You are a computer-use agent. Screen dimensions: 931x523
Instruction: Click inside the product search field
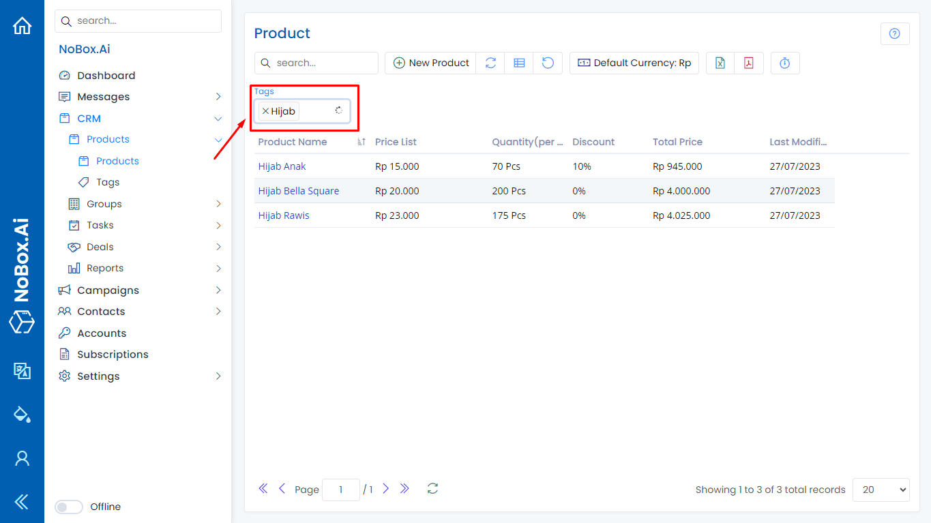click(x=316, y=63)
